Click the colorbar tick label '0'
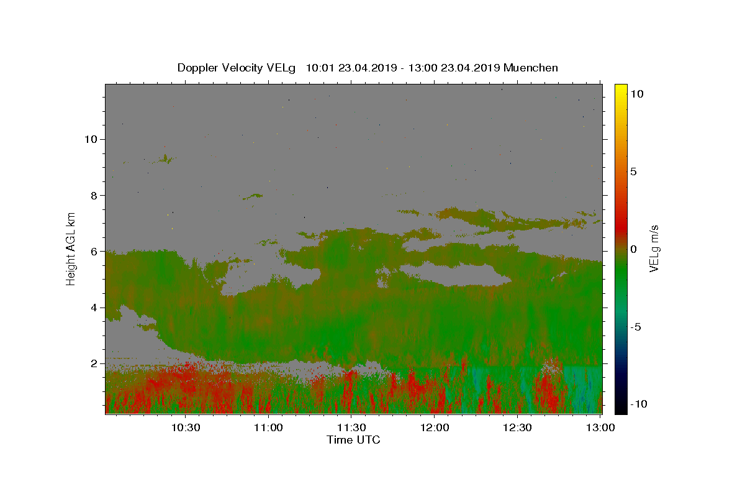 click(633, 249)
